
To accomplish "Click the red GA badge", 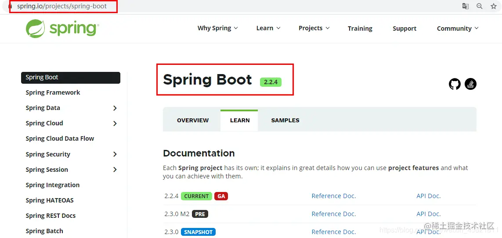I will click(x=221, y=196).
